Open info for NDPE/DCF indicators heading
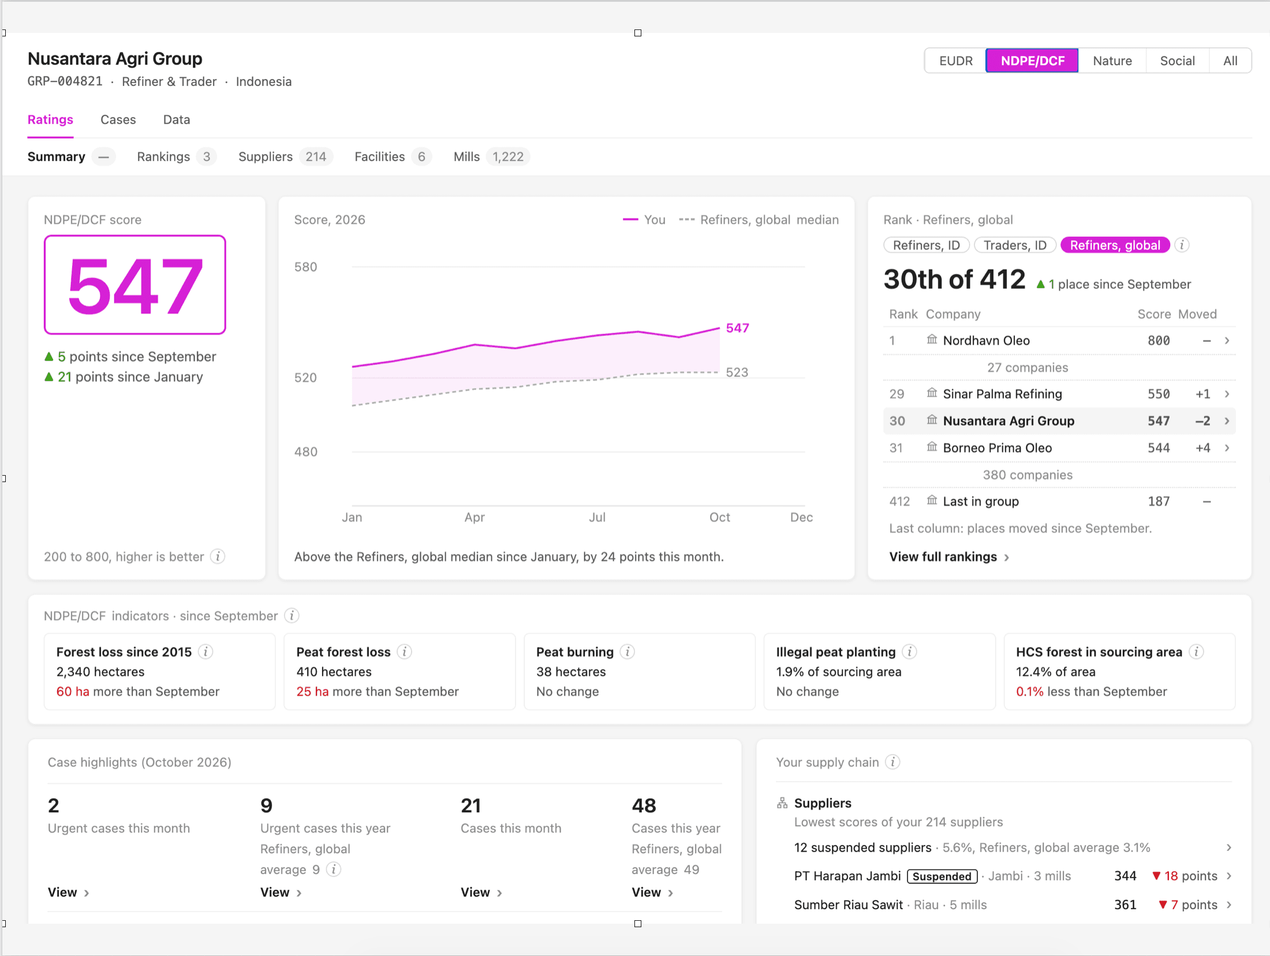Image resolution: width=1270 pixels, height=956 pixels. pos(292,616)
